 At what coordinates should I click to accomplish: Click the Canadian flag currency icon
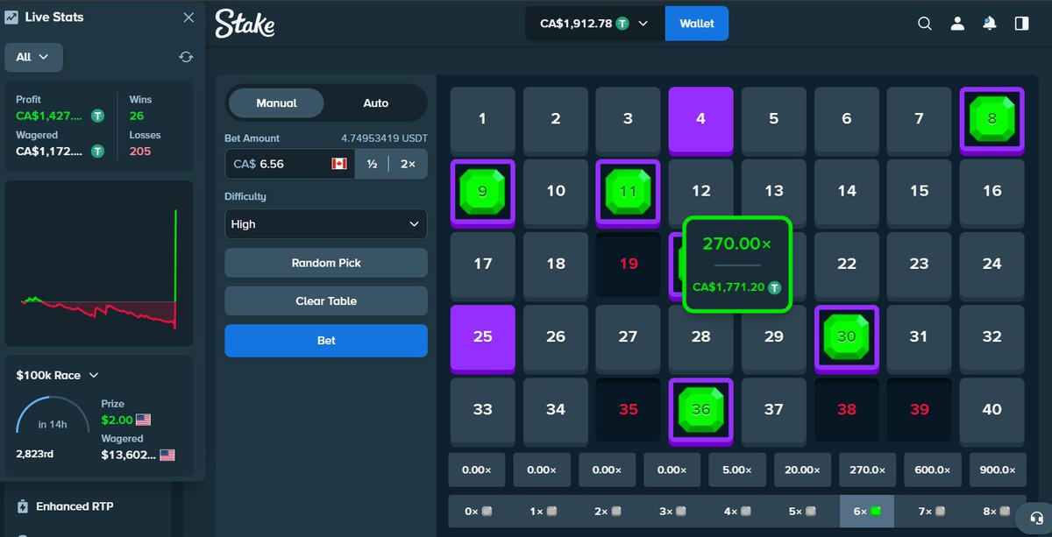[x=338, y=164]
